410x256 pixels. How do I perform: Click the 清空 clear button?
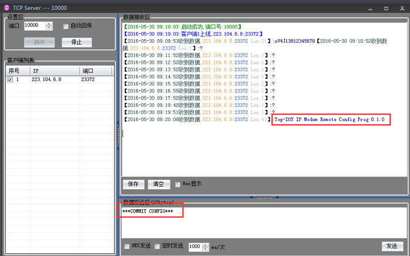tap(158, 184)
